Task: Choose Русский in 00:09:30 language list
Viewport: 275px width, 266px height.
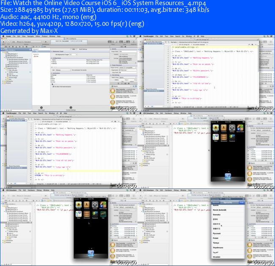Action: 228,233
